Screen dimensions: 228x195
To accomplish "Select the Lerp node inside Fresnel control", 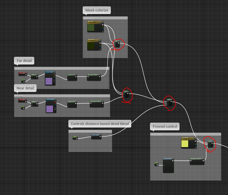I will pyautogui.click(x=210, y=144).
